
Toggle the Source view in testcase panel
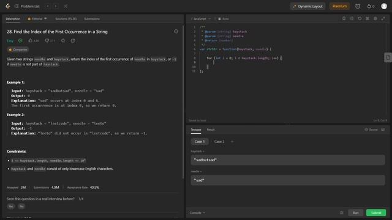click(x=371, y=130)
